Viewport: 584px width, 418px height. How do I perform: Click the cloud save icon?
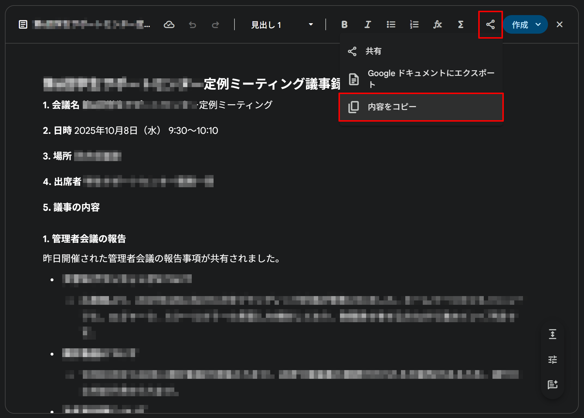click(169, 25)
